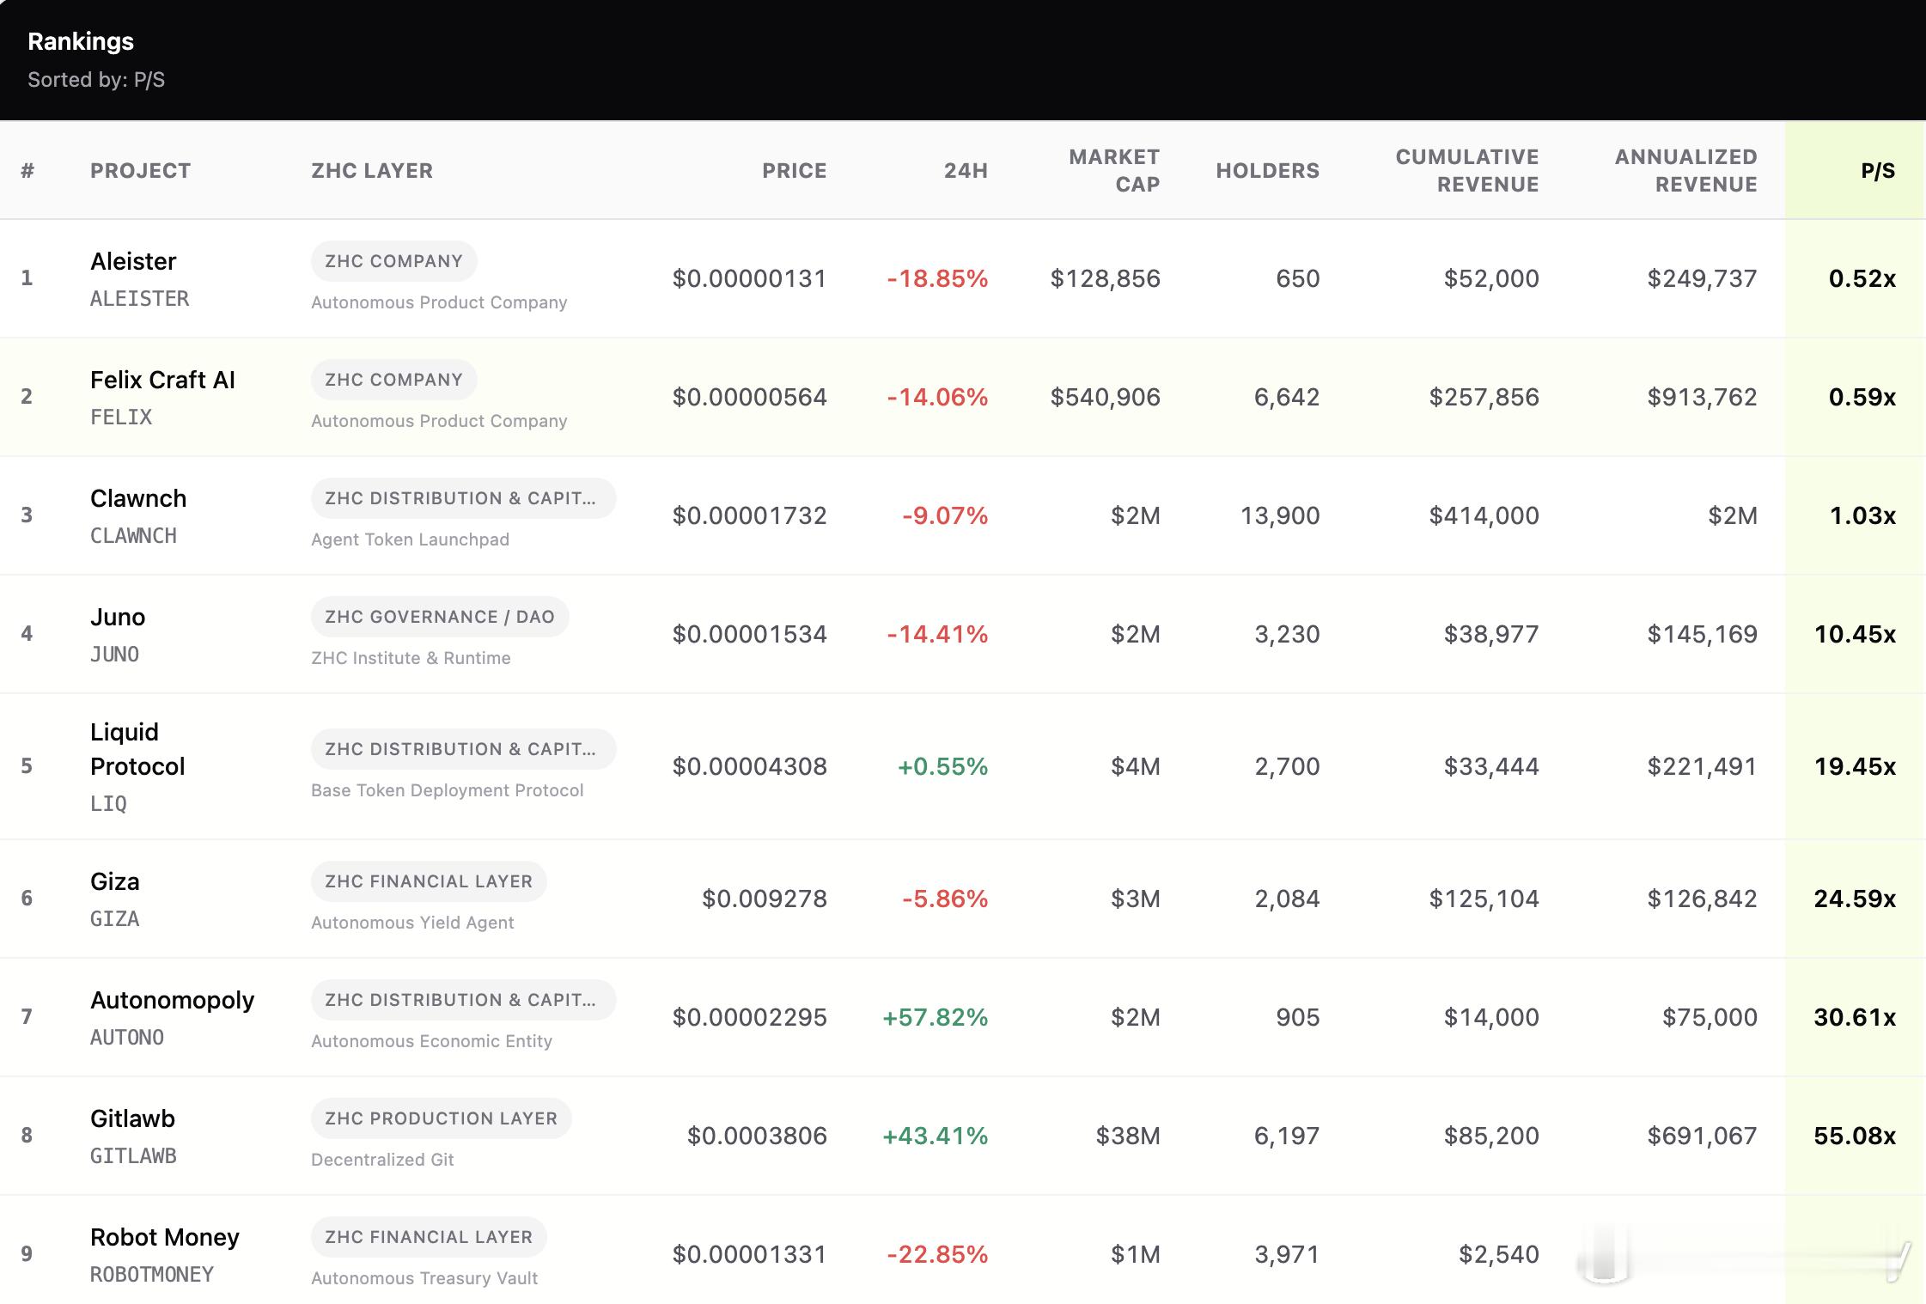Select the 19.45x P/S value
Image resolution: width=1926 pixels, height=1304 pixels.
(1855, 766)
